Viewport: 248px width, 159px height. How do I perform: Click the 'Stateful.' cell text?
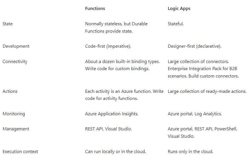coord(176,24)
